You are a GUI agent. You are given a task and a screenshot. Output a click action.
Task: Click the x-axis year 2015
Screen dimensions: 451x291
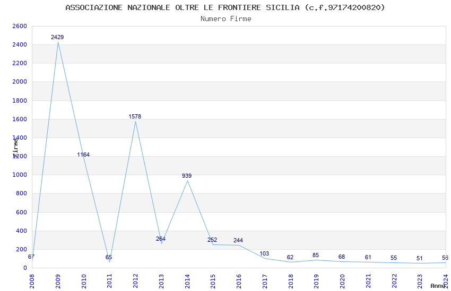(213, 281)
